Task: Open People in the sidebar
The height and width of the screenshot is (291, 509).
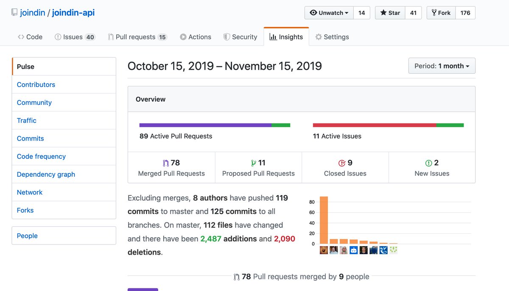Action: [64, 236]
